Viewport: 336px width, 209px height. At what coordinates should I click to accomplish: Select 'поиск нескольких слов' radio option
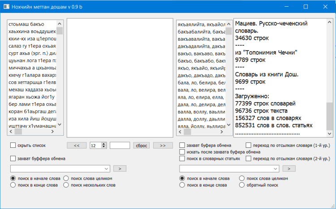66,185
